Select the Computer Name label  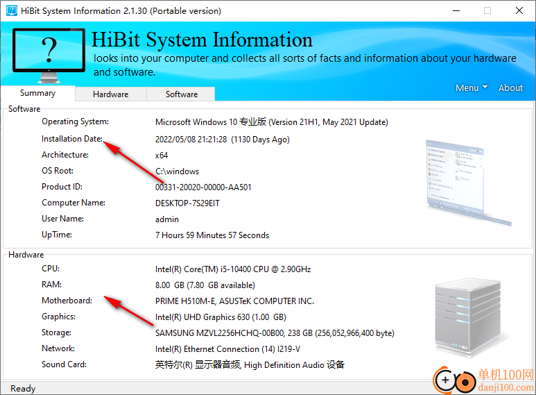(x=74, y=203)
